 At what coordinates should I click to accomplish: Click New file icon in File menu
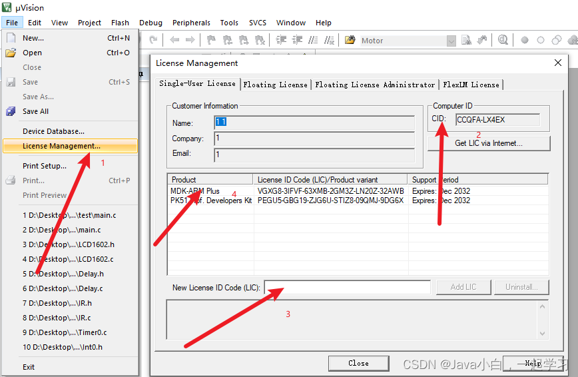pyautogui.click(x=11, y=37)
